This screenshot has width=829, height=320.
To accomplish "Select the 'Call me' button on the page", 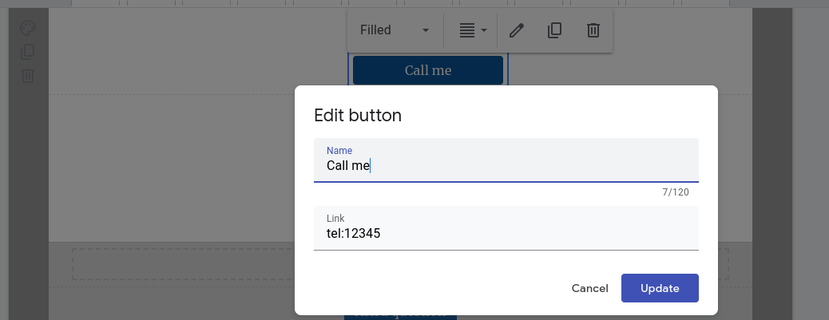I will coord(428,70).
